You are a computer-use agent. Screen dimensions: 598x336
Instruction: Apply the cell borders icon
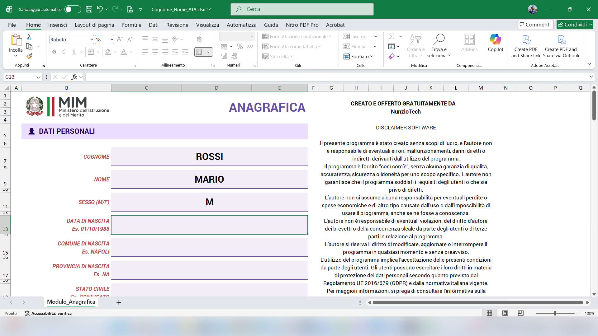91,52
